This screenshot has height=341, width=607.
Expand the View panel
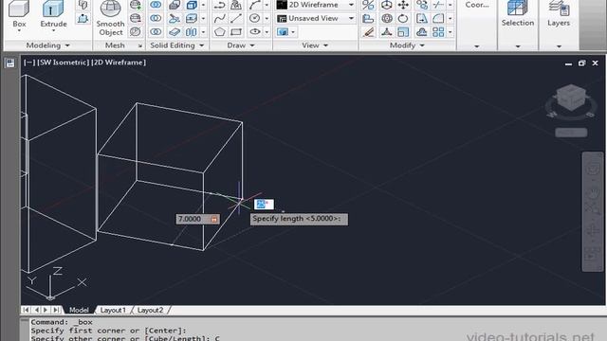click(315, 45)
